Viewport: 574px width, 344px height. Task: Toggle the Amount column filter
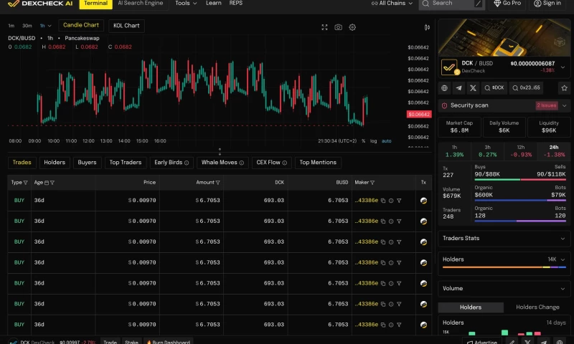pyautogui.click(x=218, y=183)
